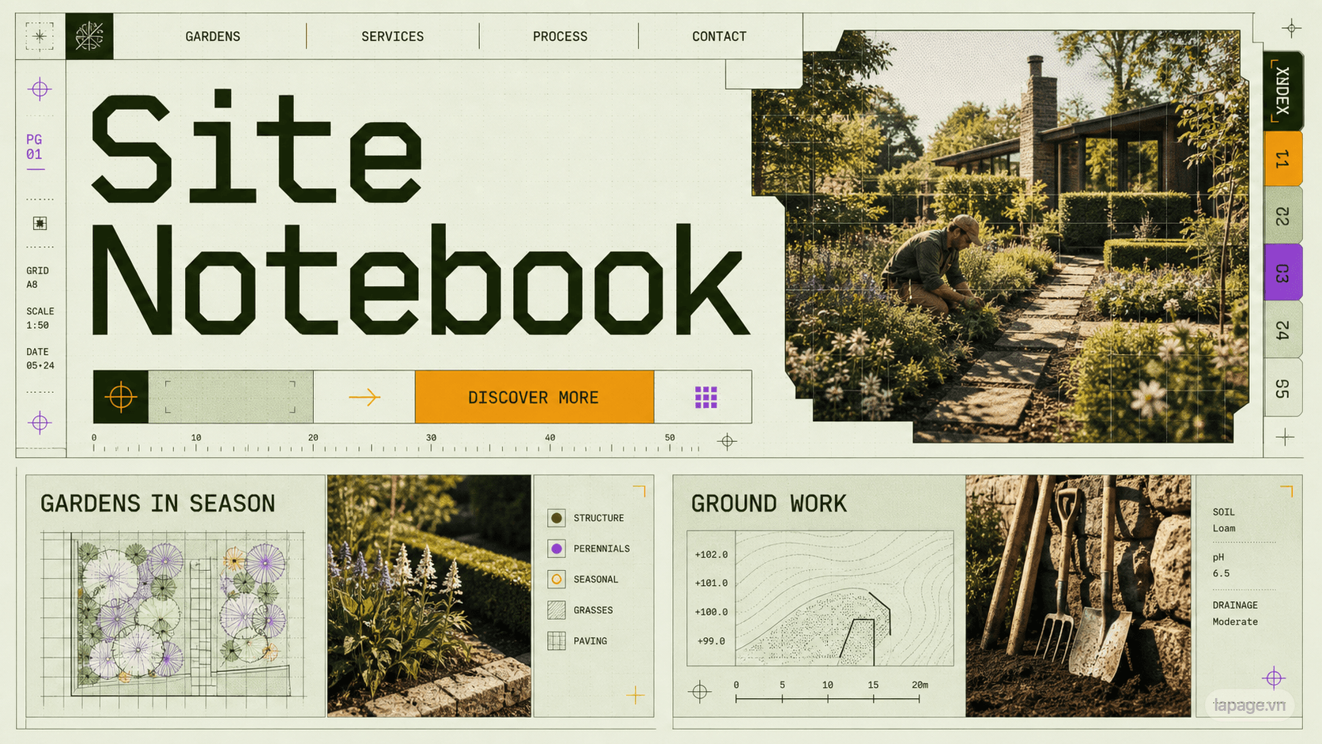Click the orange arrow icon

point(364,397)
